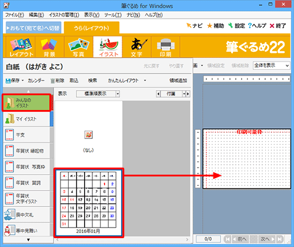The width and height of the screenshot is (294, 247).
Task: Expand the 保存 dropdown arrow
Action: point(22,81)
